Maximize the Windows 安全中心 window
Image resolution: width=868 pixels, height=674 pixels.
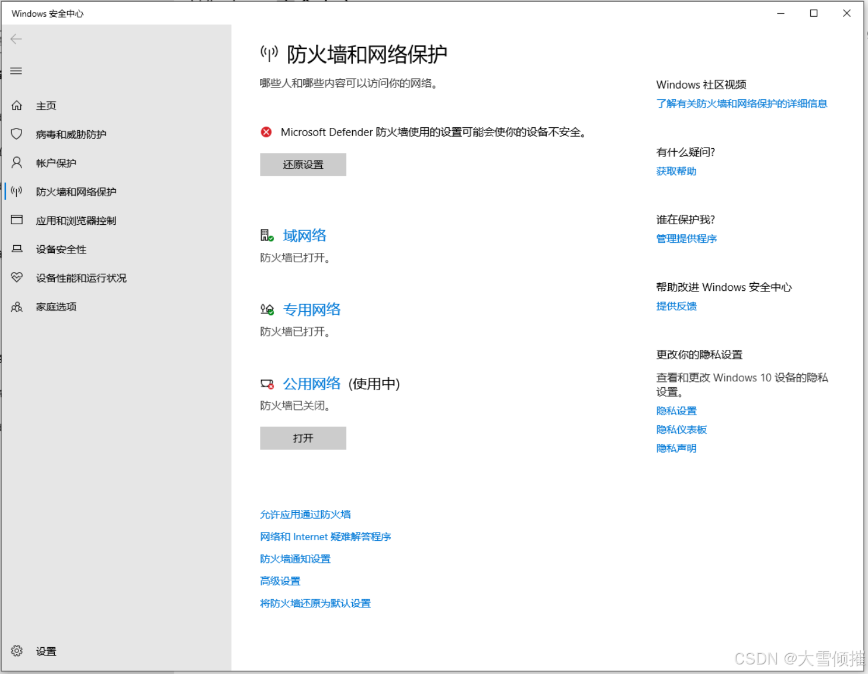(814, 13)
